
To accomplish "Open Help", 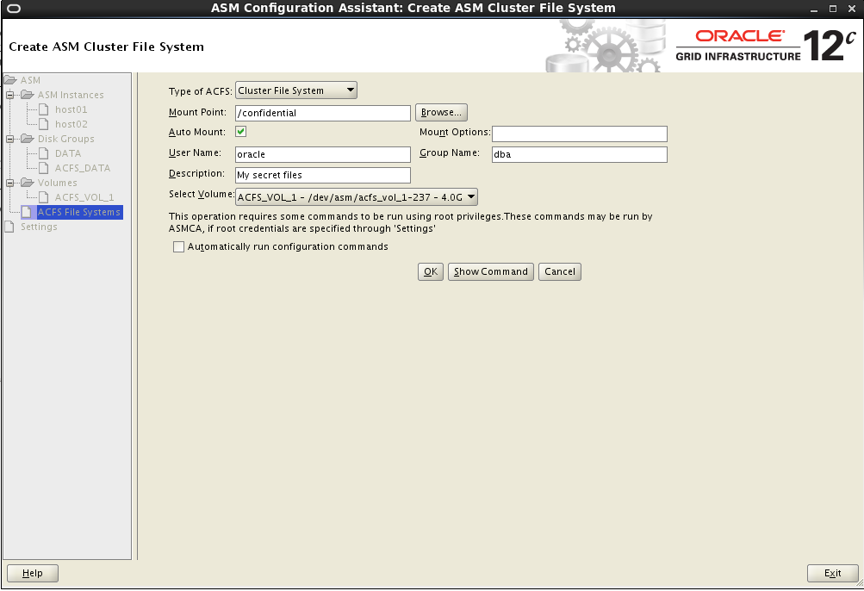I will pyautogui.click(x=33, y=574).
